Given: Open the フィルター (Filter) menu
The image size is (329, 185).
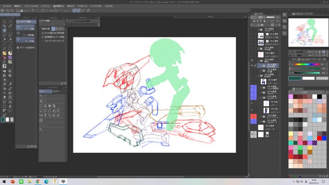Looking at the screenshot, I should (82, 6).
